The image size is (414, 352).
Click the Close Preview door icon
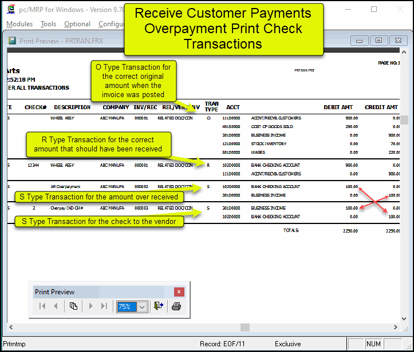point(159,306)
